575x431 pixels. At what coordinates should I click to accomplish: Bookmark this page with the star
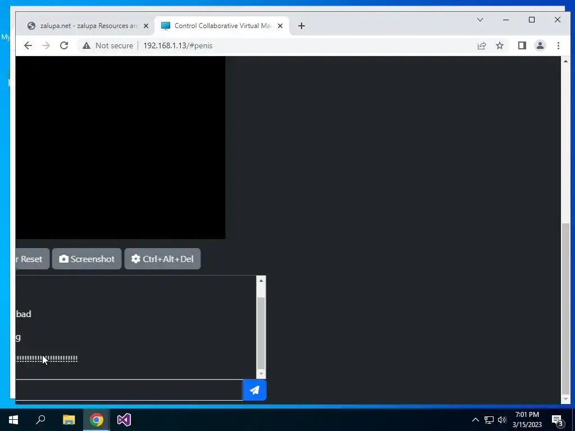tap(499, 45)
